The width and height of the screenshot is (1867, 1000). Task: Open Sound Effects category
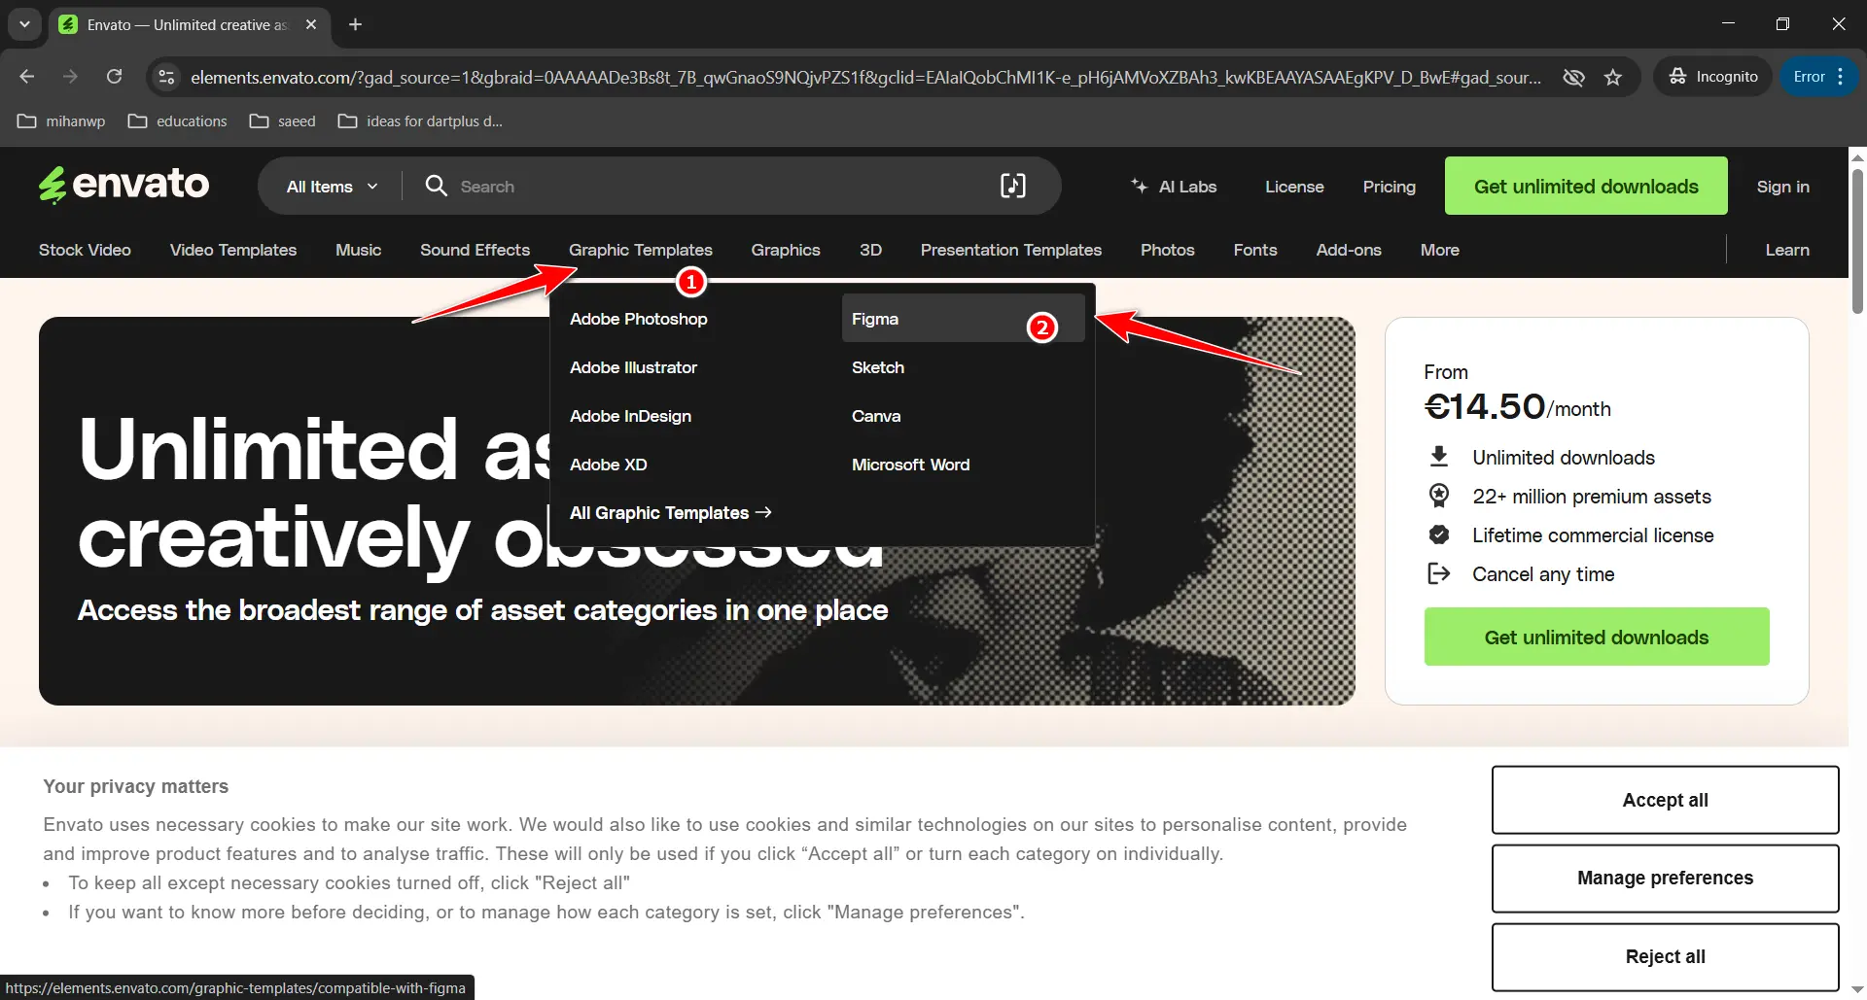click(x=475, y=250)
